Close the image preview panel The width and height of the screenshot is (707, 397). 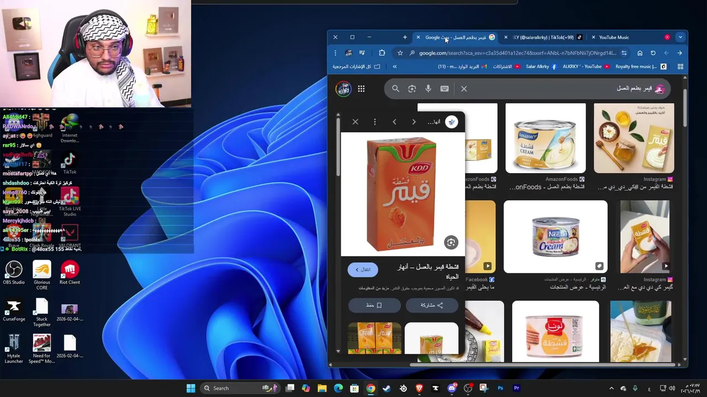pyautogui.click(x=355, y=122)
